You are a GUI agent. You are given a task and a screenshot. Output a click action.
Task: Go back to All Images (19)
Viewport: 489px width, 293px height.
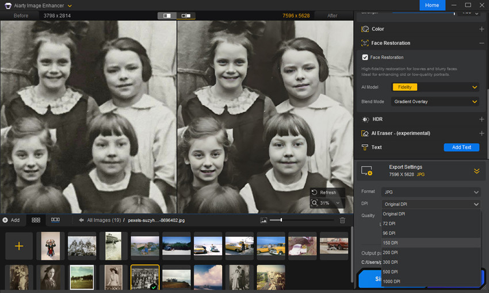[x=104, y=220]
